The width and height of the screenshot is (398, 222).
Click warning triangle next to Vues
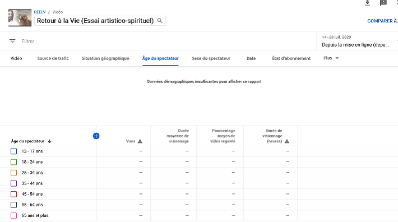coord(140,141)
